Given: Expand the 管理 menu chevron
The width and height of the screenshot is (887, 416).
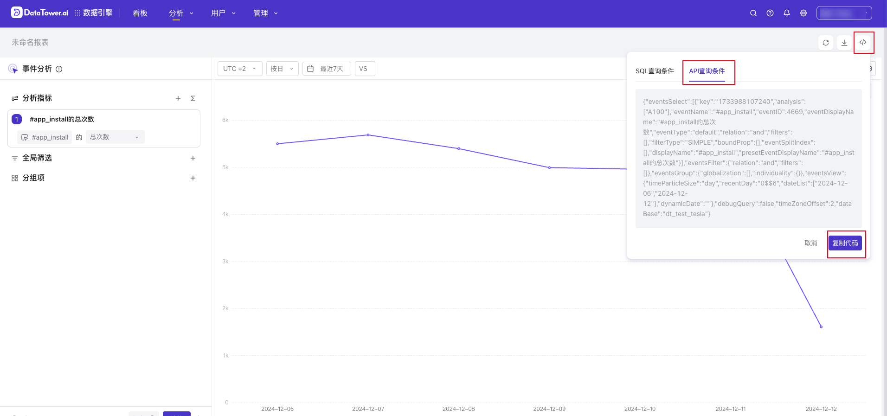Looking at the screenshot, I should [276, 13].
